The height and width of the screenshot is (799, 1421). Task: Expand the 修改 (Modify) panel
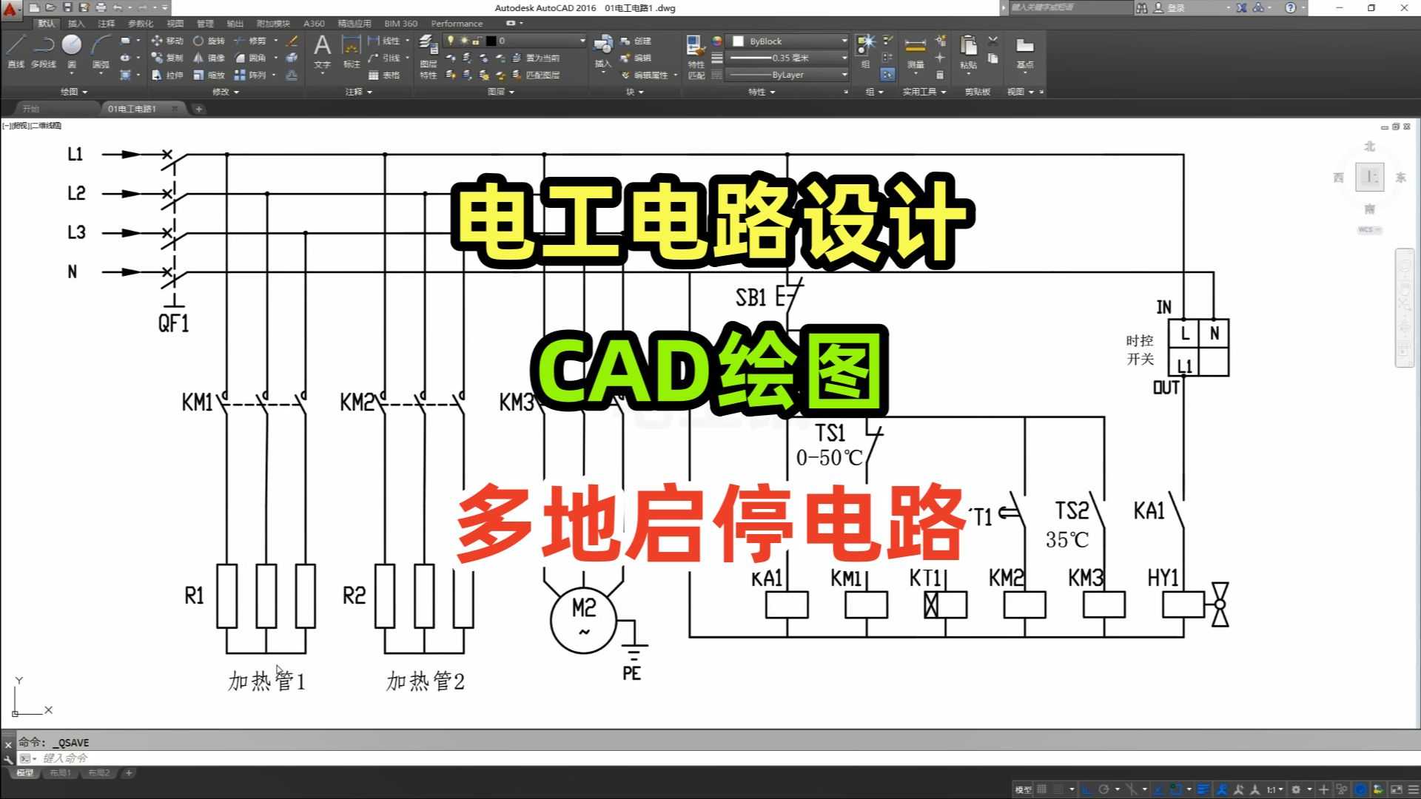tap(225, 92)
